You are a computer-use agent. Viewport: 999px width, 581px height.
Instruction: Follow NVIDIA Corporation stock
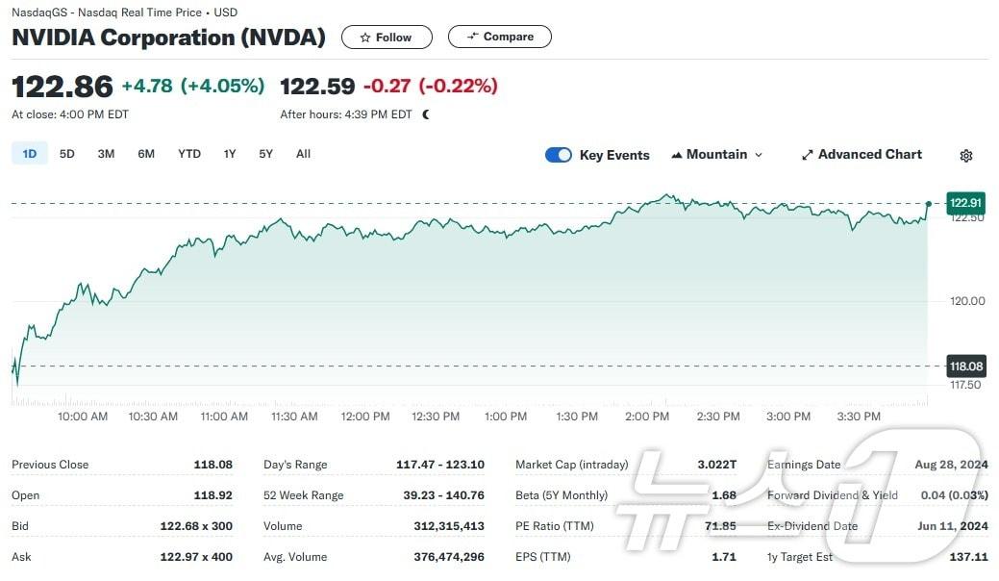point(387,38)
